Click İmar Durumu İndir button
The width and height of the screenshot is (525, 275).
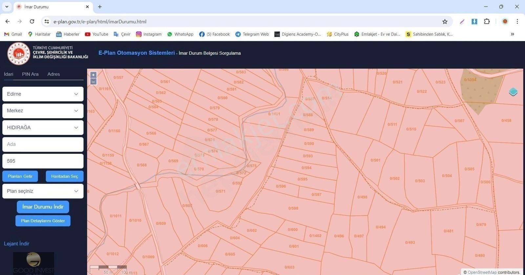(x=43, y=207)
